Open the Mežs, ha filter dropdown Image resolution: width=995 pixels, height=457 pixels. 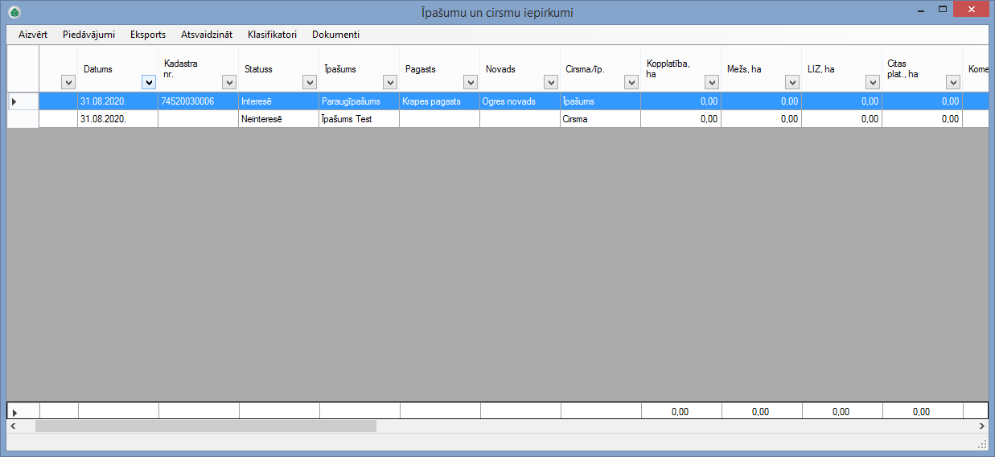(x=792, y=82)
